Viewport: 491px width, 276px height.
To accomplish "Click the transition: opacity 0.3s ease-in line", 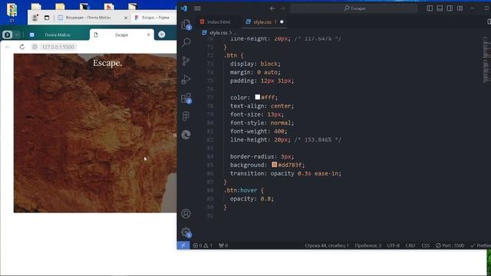I will (x=285, y=173).
